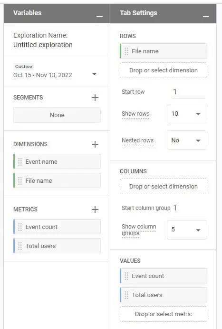Viewport: 222px width, 329px height.
Task: Click the Start column group input field
Action: (x=189, y=208)
